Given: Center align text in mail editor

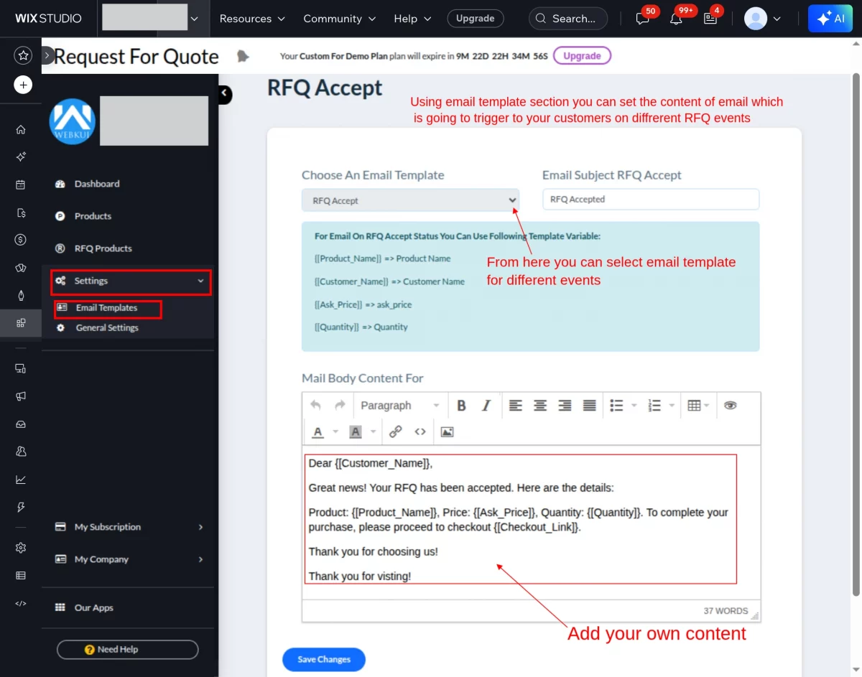Looking at the screenshot, I should [540, 406].
